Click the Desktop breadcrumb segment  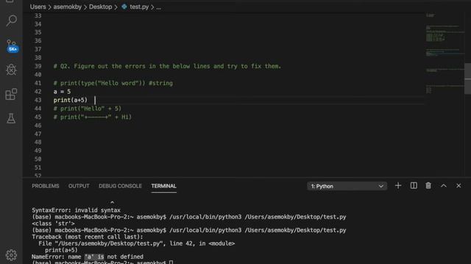click(100, 7)
